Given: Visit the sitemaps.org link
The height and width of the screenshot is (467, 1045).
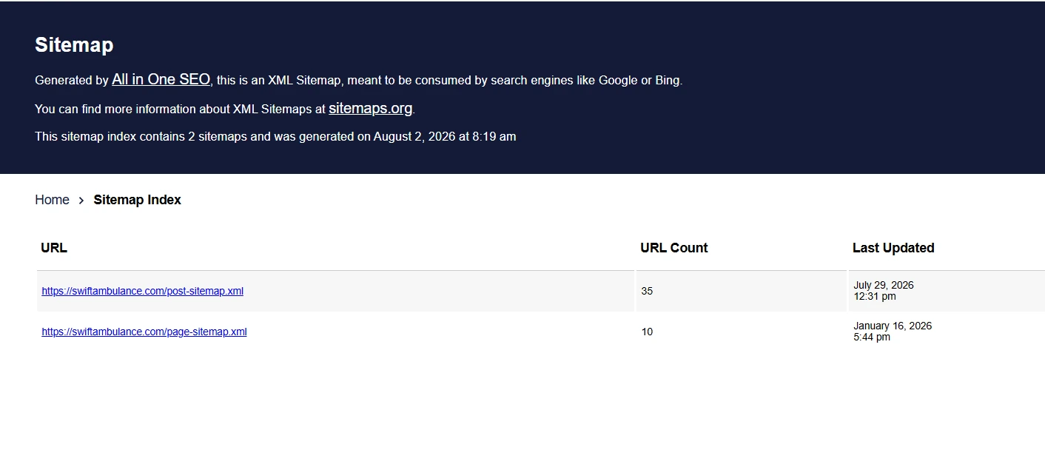Looking at the screenshot, I should click(x=370, y=108).
